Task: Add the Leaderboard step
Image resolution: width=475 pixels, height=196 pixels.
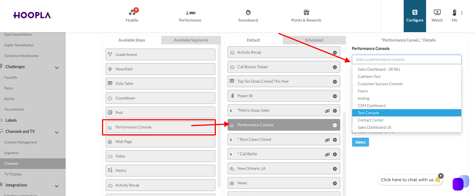Action: click(160, 54)
